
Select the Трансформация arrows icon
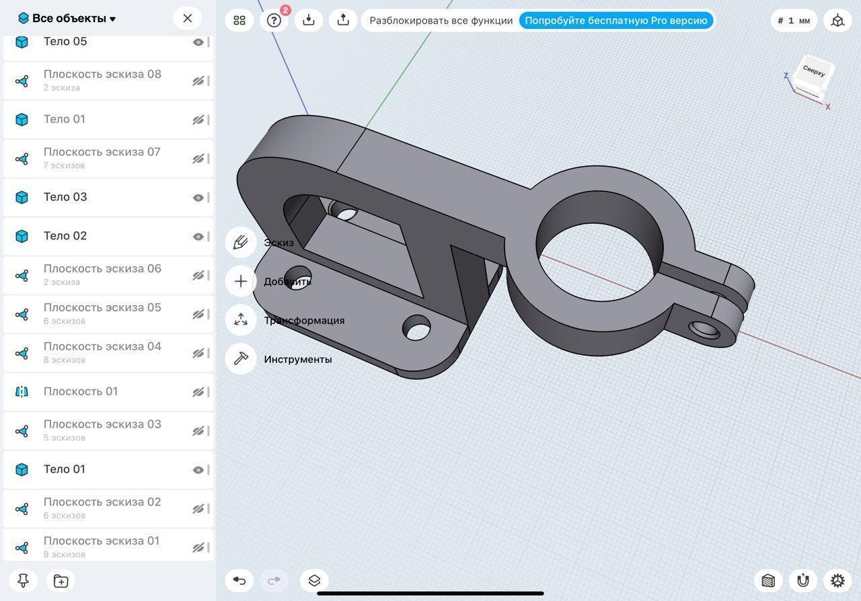(x=241, y=321)
